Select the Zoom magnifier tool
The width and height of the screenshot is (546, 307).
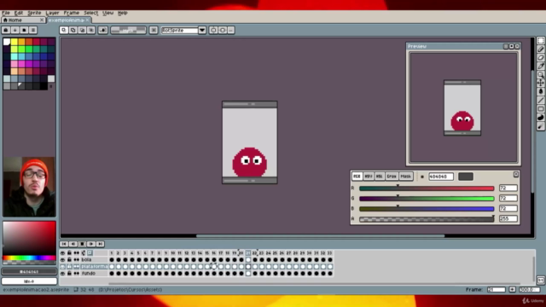point(540,74)
